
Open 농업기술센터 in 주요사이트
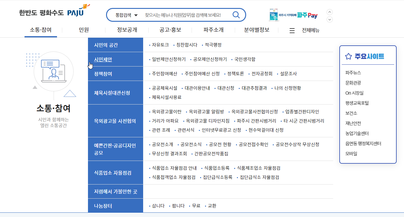coord(357,133)
